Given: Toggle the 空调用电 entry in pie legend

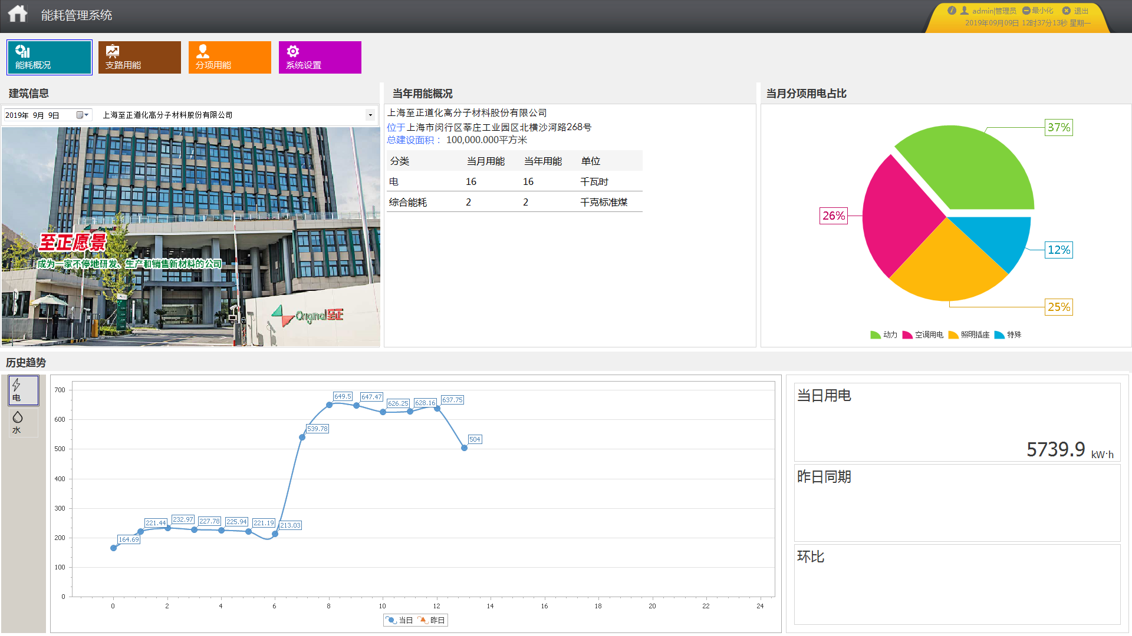Looking at the screenshot, I should (923, 334).
